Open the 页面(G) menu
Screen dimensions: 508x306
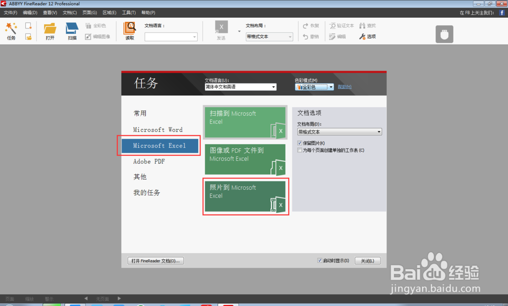[x=90, y=13]
